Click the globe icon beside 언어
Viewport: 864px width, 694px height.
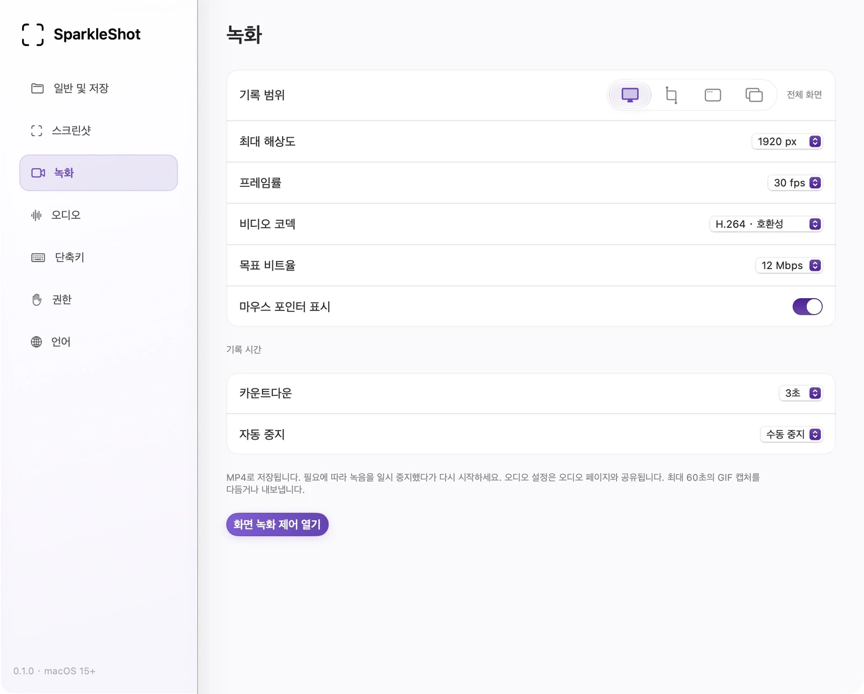click(36, 342)
